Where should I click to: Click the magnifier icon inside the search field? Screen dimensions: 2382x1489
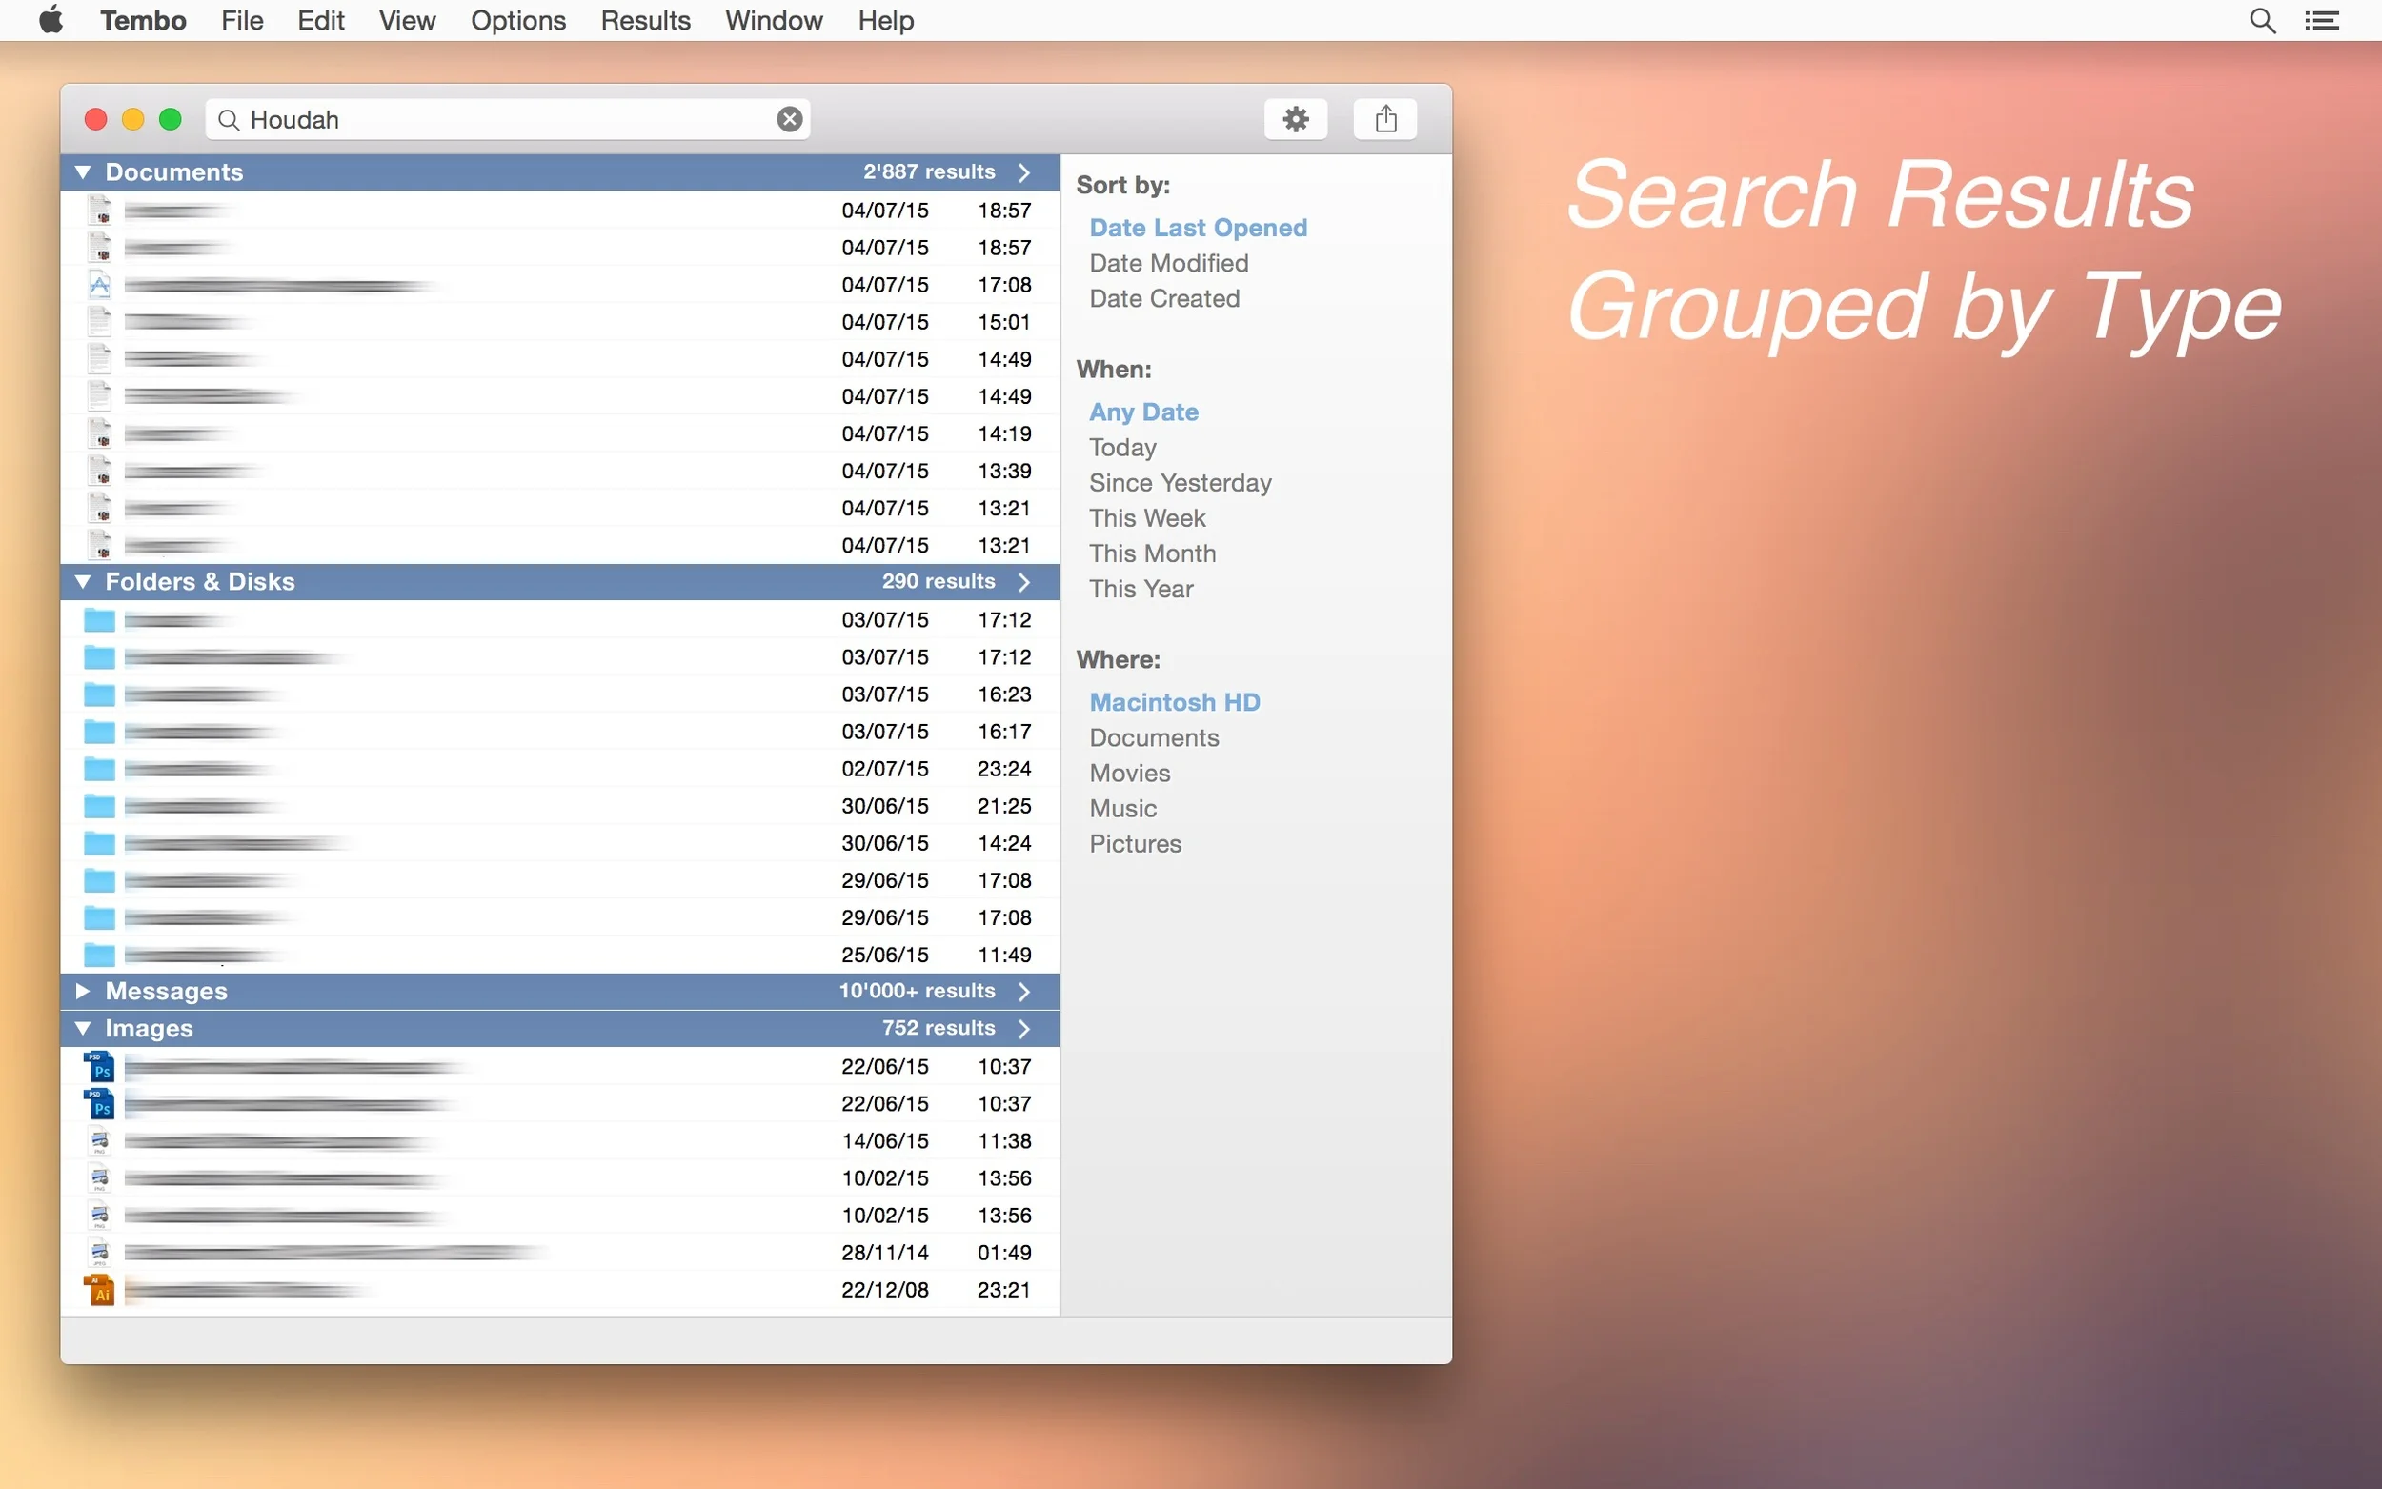(x=229, y=119)
